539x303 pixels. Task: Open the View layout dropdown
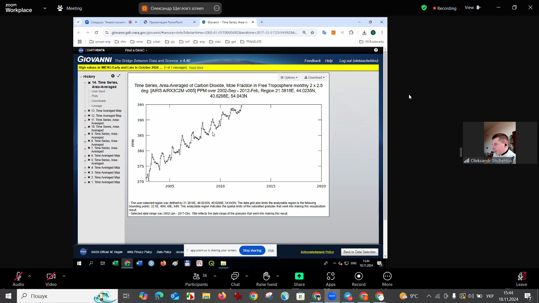click(x=472, y=8)
